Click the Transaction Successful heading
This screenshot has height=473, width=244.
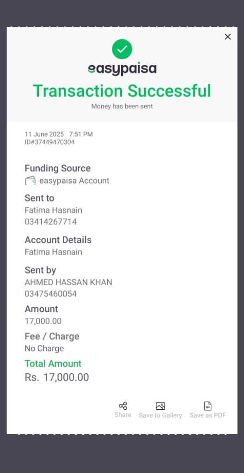click(122, 91)
